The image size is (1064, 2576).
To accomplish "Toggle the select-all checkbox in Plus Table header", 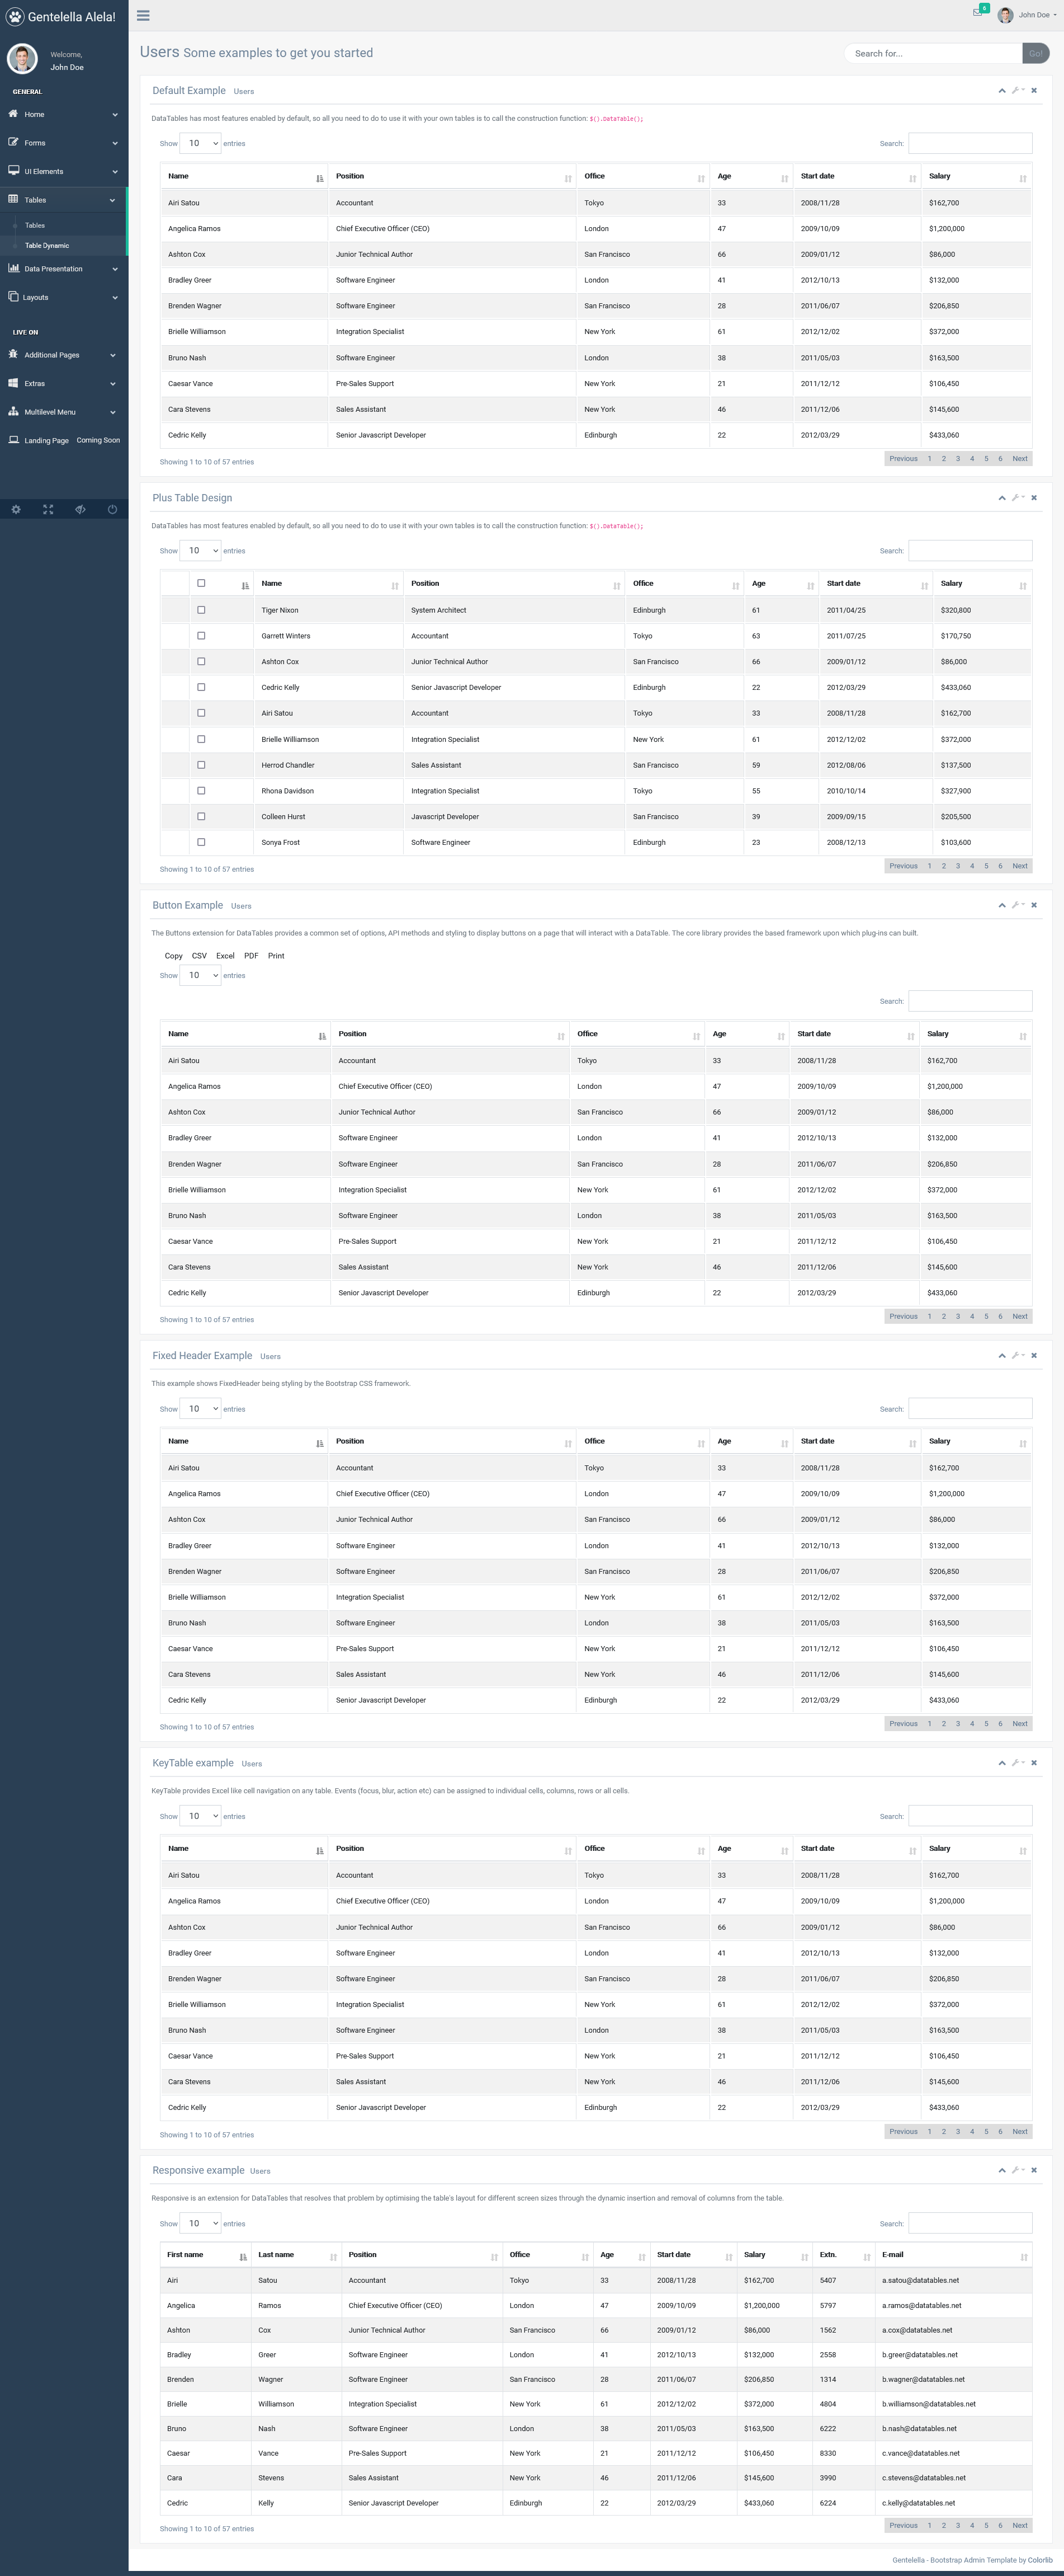I will point(201,583).
